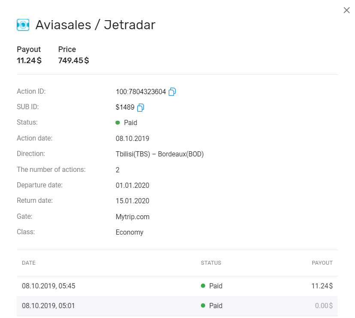Click The number of actions: label
The width and height of the screenshot is (355, 318).
pos(51,170)
